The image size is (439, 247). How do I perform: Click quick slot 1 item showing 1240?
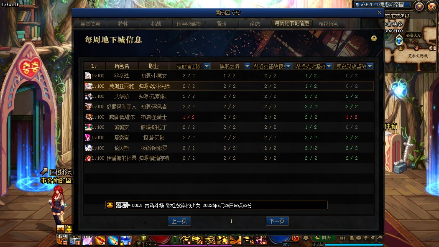(x=62, y=240)
